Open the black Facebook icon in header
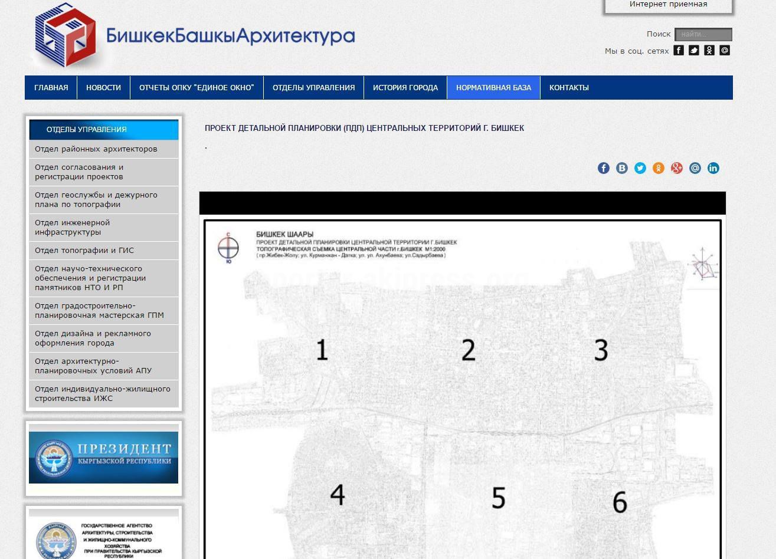Viewport: 776px width, 559px height. pos(679,50)
